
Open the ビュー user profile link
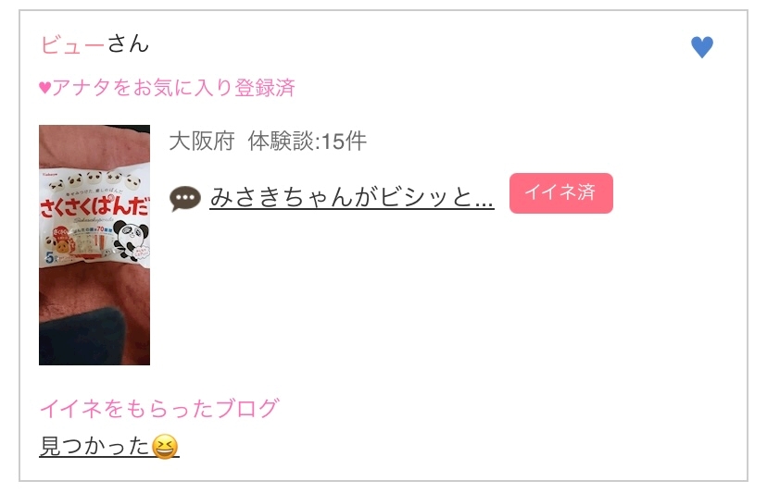pos(72,44)
